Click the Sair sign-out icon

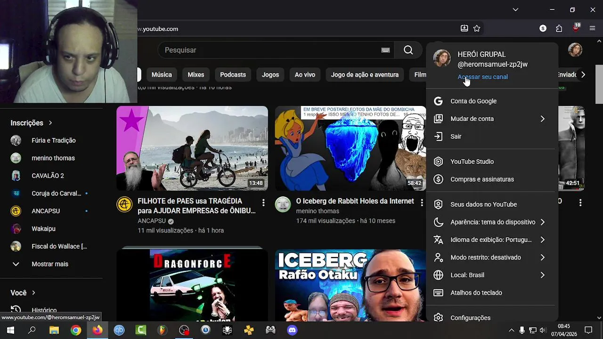point(438,137)
